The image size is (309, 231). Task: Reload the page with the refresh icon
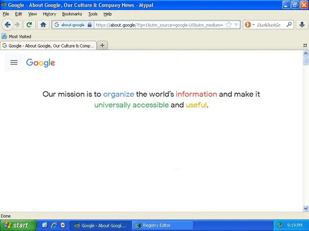coord(29,25)
